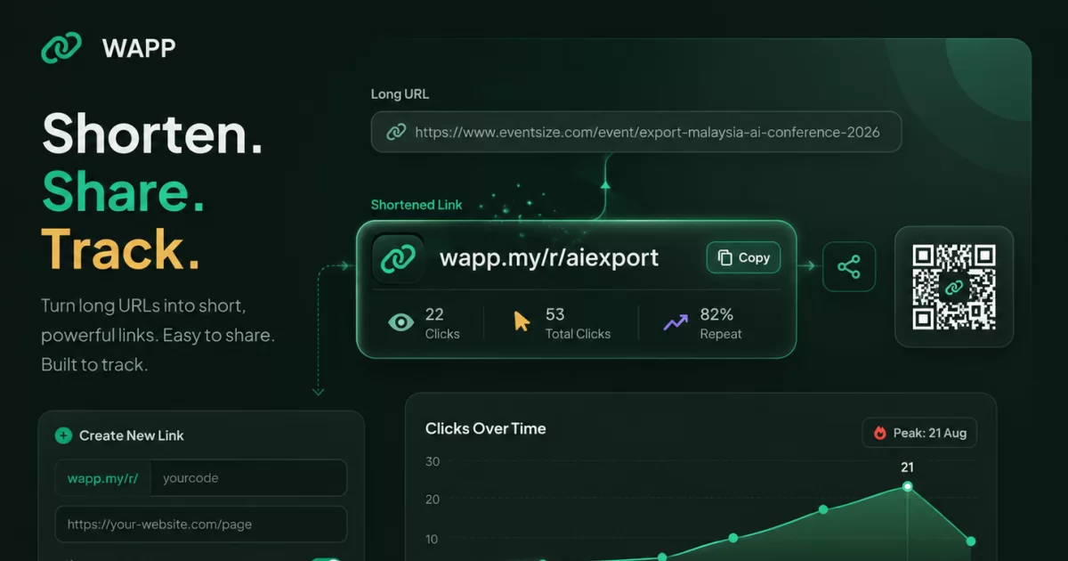Click the peak data point labeled 21
Screen dimensions: 1068x561
pos(908,486)
